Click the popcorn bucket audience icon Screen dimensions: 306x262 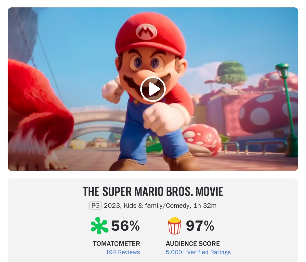(175, 226)
